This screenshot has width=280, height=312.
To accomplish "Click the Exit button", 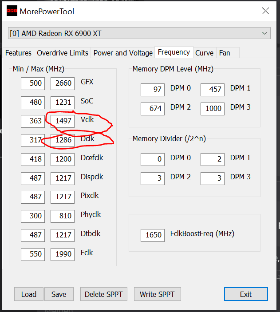I will click(246, 294).
